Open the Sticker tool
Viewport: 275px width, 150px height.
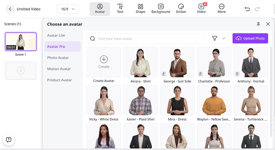point(181,9)
